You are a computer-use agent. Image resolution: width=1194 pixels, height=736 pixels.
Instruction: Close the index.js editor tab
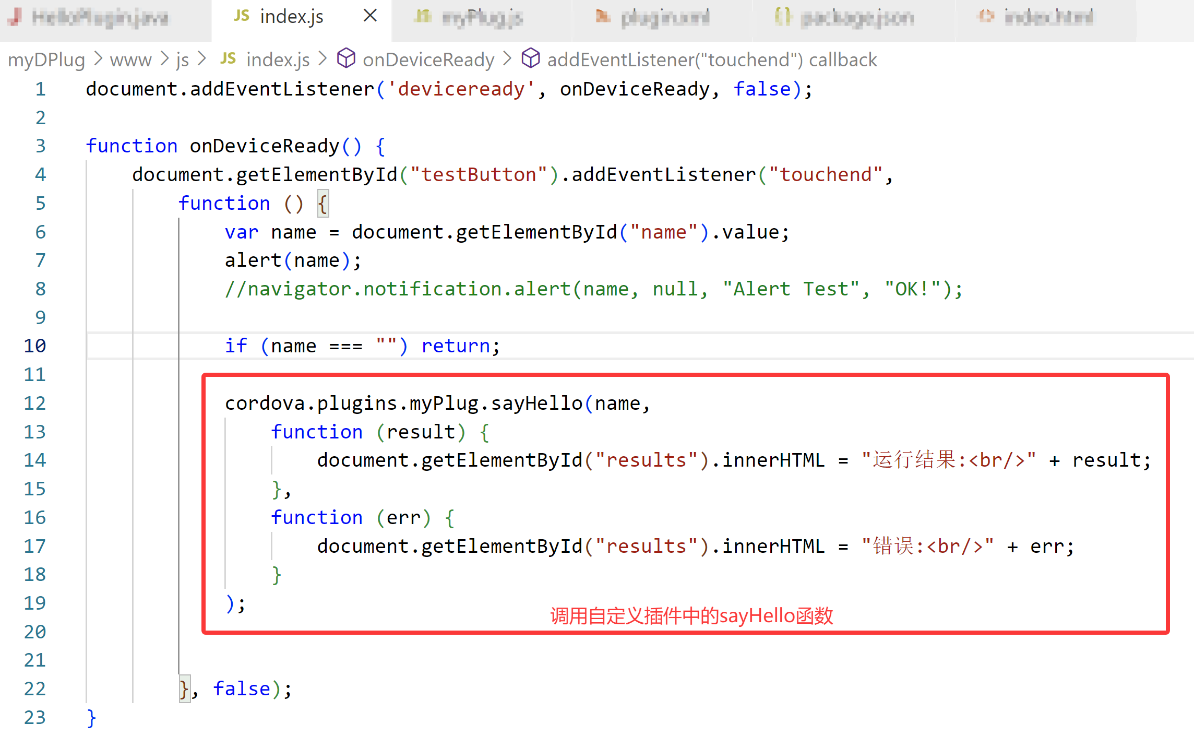tap(370, 16)
